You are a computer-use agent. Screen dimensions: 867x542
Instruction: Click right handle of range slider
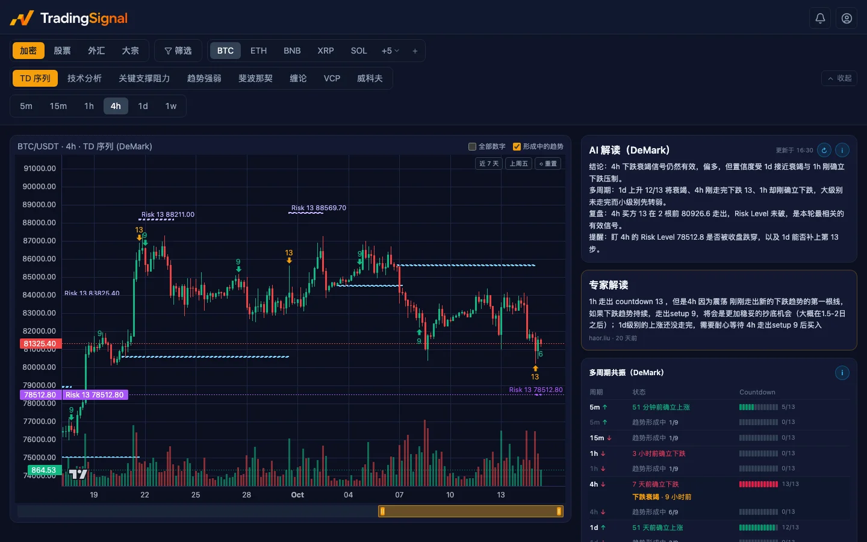coord(559,511)
